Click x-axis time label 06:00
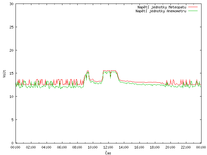 click(62, 147)
